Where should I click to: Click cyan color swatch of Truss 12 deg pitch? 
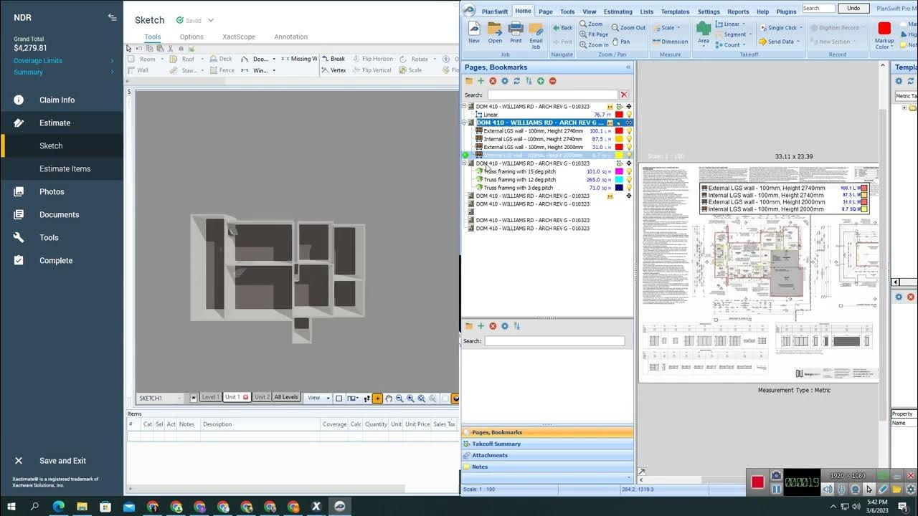[619, 180]
